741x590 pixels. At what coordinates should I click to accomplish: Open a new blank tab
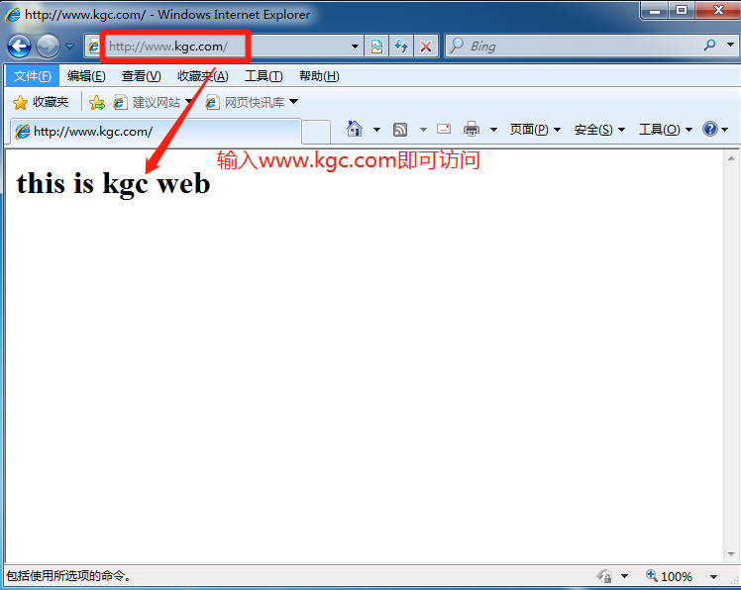pos(316,132)
